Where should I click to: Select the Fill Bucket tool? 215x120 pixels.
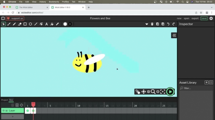[52, 24]
